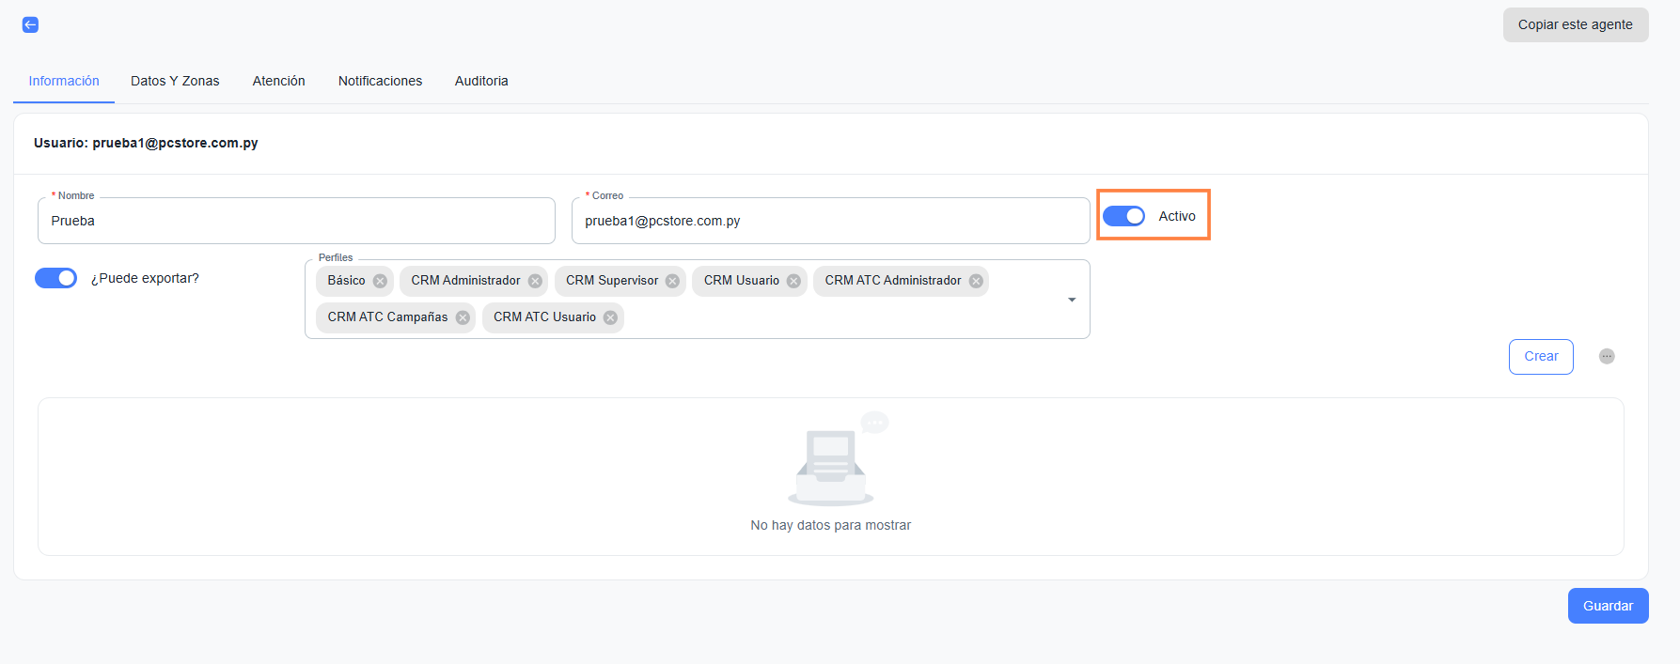Image resolution: width=1680 pixels, height=664 pixels.
Task: Click Copiar este agente button
Action: [1575, 25]
